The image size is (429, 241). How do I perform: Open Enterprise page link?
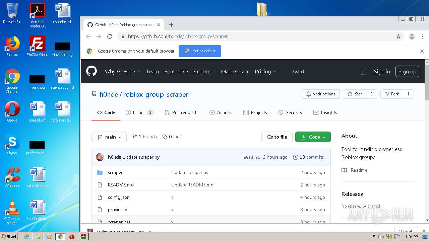point(176,71)
